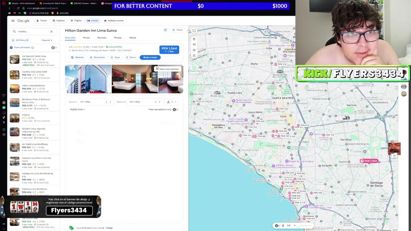Image resolution: width=411 pixels, height=231 pixels.
Task: Show restaurants layer on the map
Action: tap(194, 45)
